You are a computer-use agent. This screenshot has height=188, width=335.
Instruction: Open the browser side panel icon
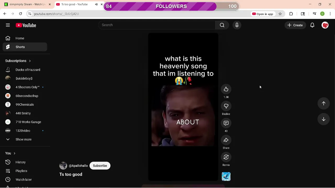point(303,14)
